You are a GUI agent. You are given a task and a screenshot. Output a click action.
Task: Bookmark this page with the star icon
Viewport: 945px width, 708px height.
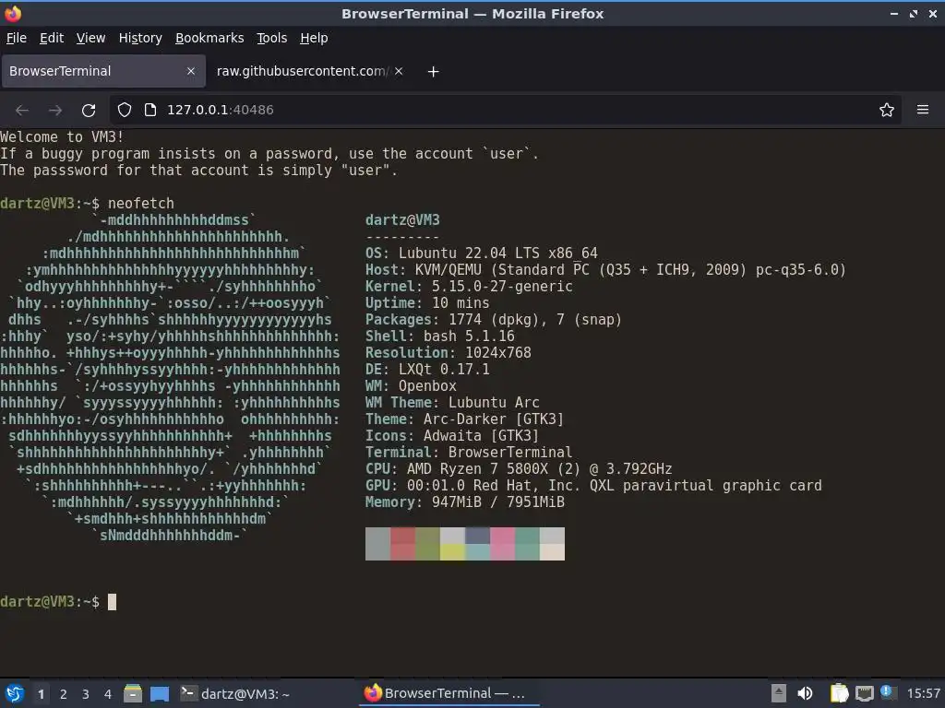click(887, 110)
